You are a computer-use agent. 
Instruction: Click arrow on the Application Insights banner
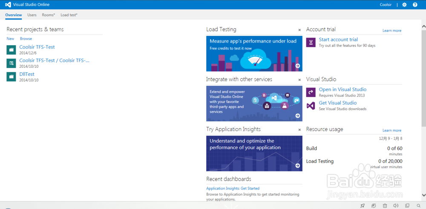297,166
